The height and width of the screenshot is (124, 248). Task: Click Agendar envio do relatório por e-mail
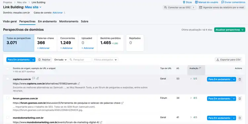pyautogui.click(x=222, y=7)
